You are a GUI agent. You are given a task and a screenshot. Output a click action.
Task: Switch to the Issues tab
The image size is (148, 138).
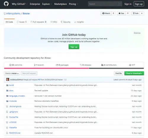[22, 22]
